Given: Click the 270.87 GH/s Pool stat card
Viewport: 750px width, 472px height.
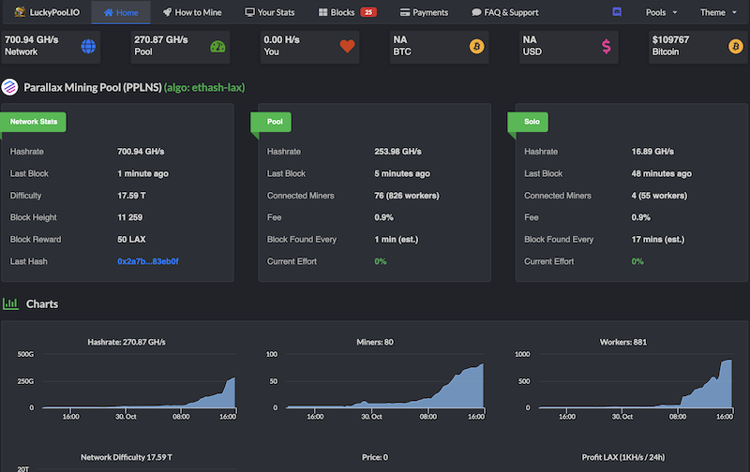Looking at the screenshot, I should point(180,47).
